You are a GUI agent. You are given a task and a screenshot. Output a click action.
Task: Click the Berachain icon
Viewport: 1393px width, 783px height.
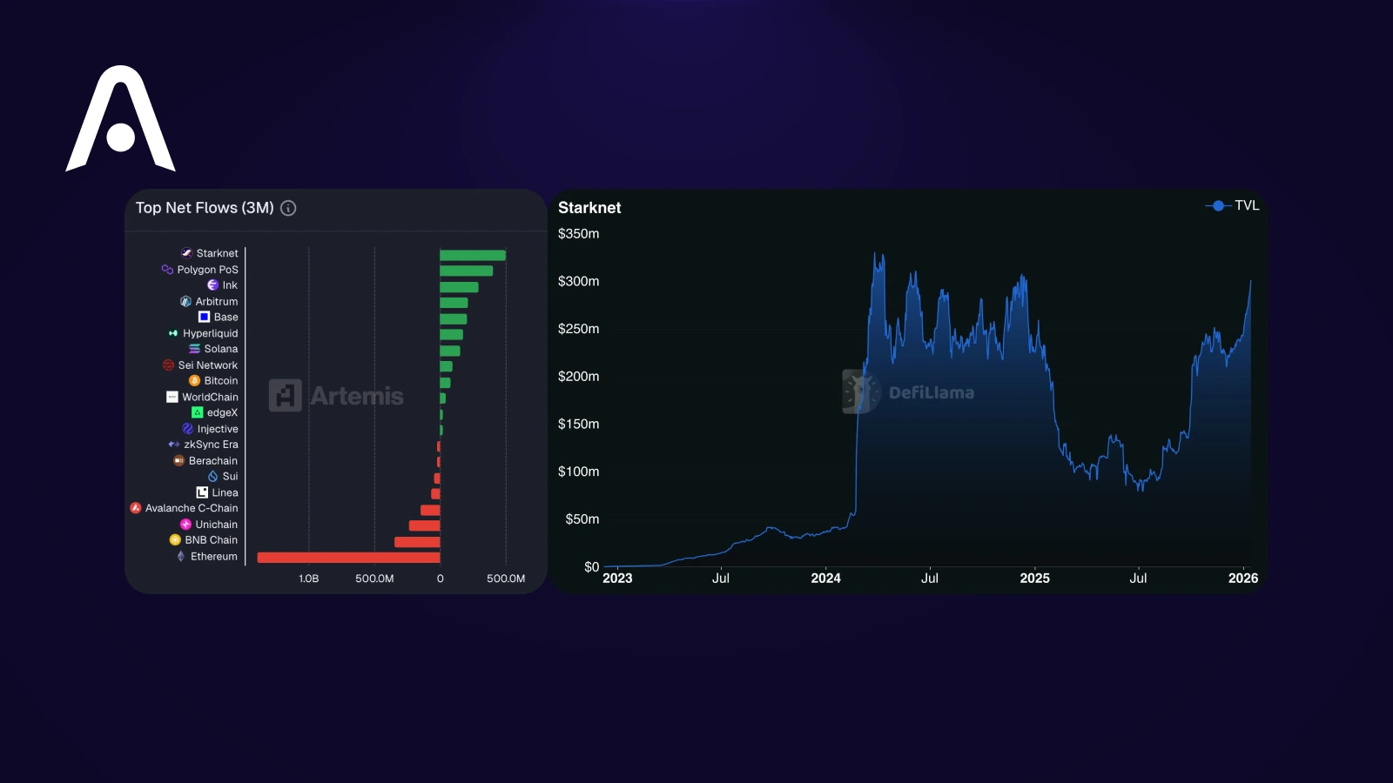click(178, 461)
